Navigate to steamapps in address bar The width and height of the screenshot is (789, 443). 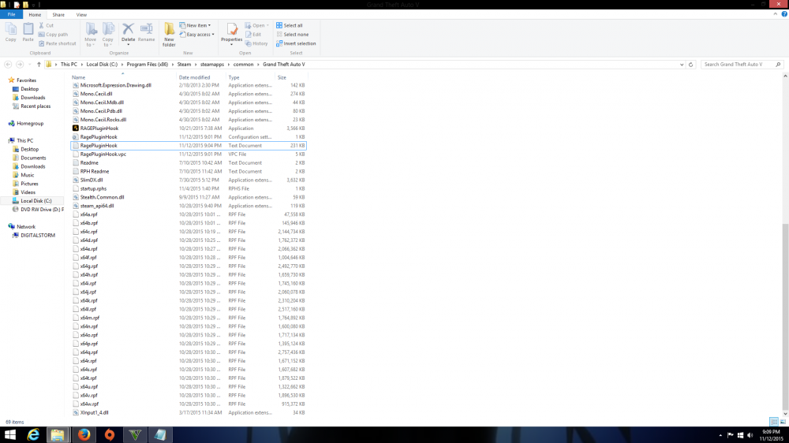[211, 65]
